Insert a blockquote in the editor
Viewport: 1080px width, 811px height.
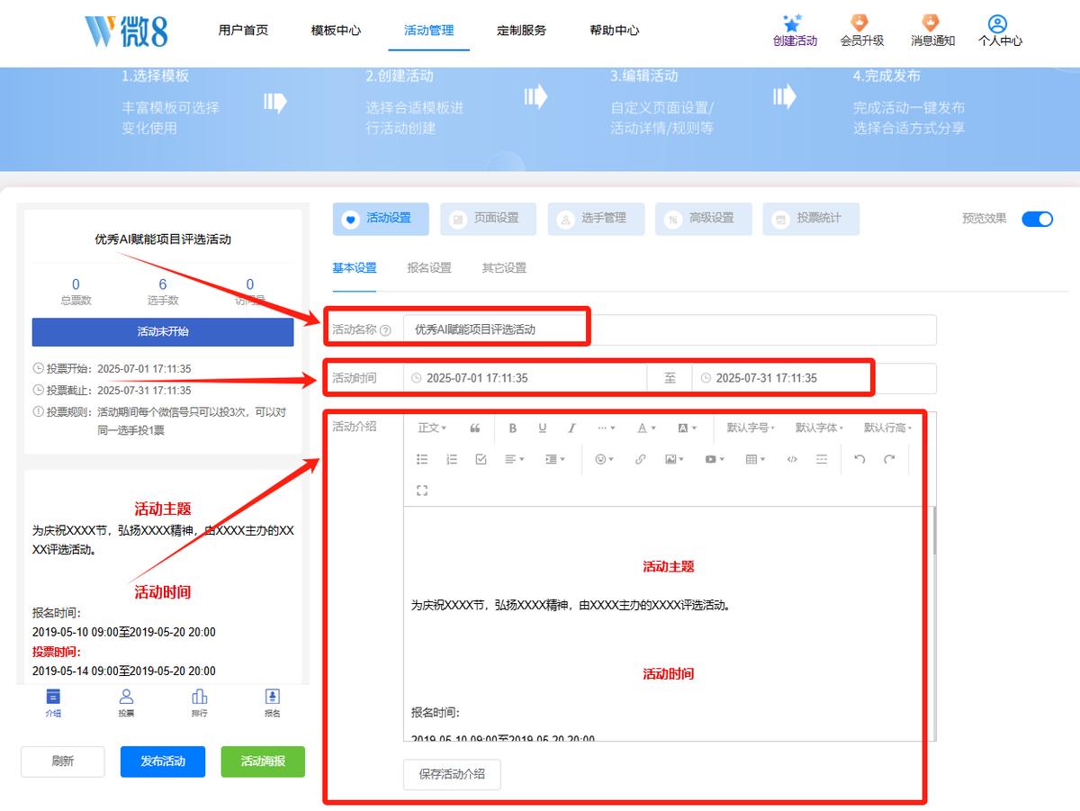coord(475,428)
